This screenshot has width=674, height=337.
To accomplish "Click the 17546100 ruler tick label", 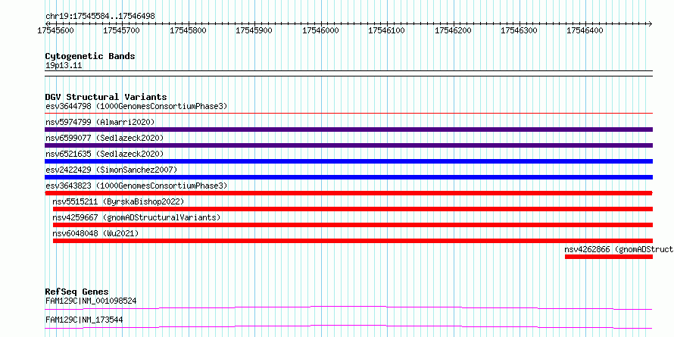I will click(387, 30).
